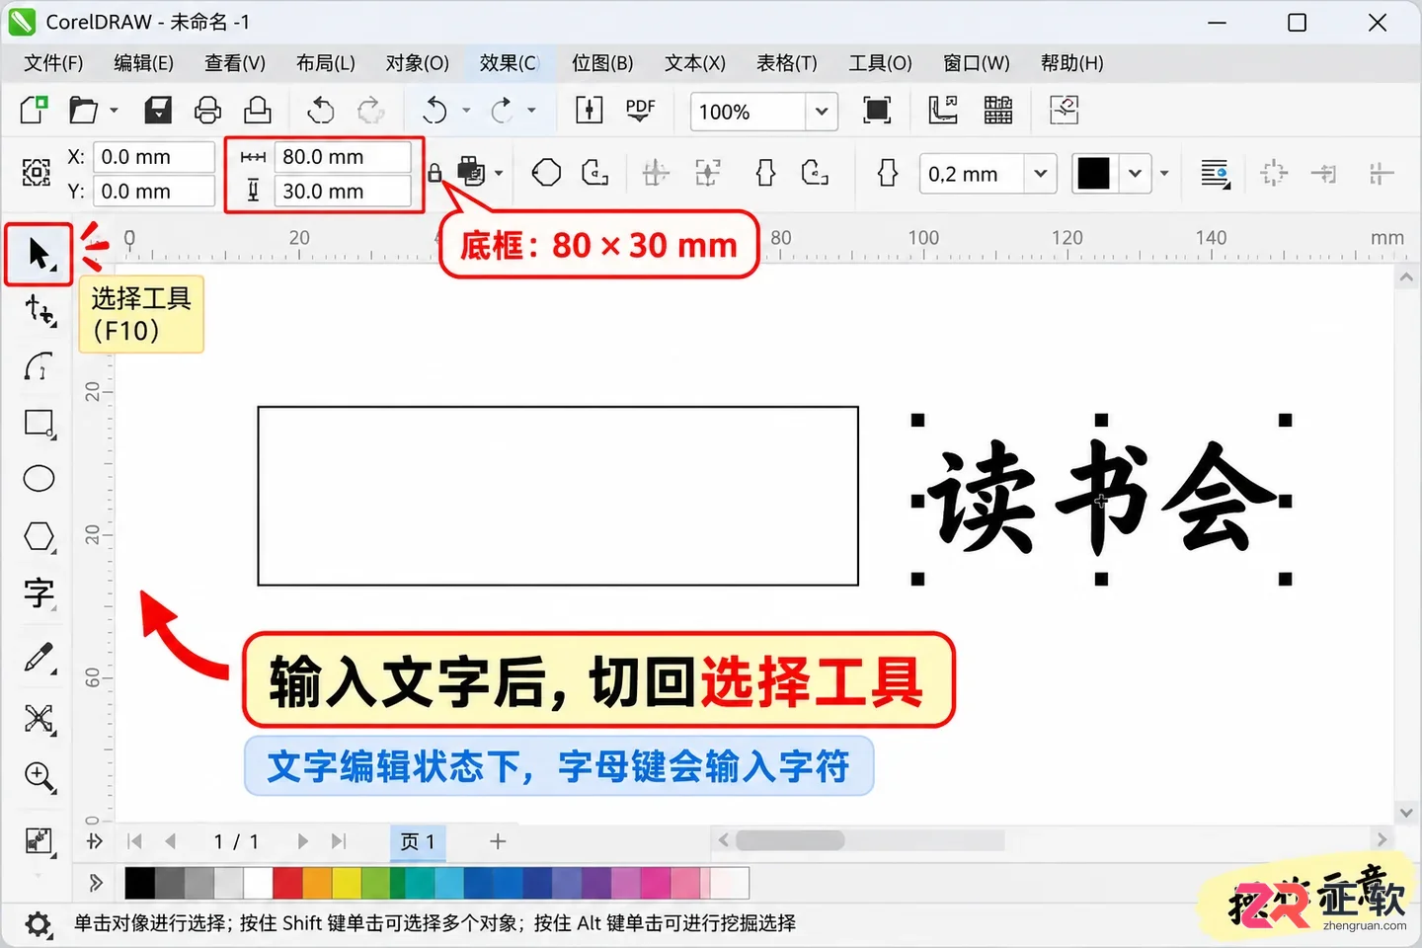Select the 读书会 text object
This screenshot has height=948, width=1422.
click(x=1100, y=499)
